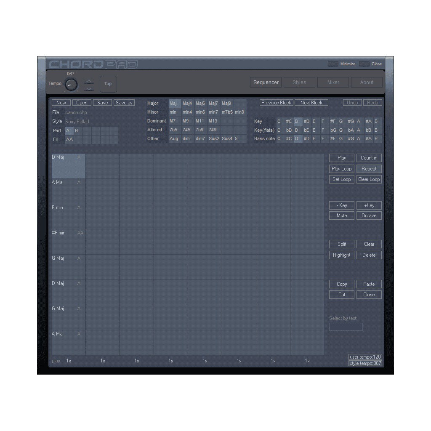The image size is (431, 431).
Task: Go to the Previous Block
Action: tap(276, 103)
